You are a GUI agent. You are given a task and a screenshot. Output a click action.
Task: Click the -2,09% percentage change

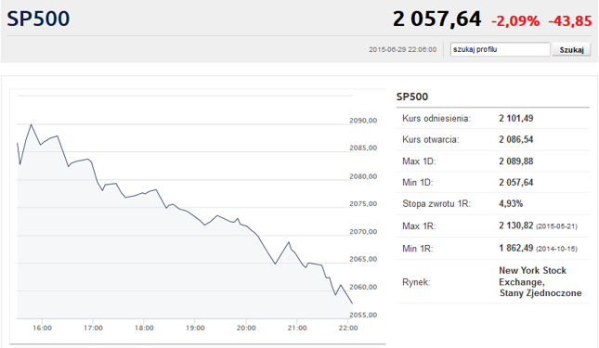point(515,21)
